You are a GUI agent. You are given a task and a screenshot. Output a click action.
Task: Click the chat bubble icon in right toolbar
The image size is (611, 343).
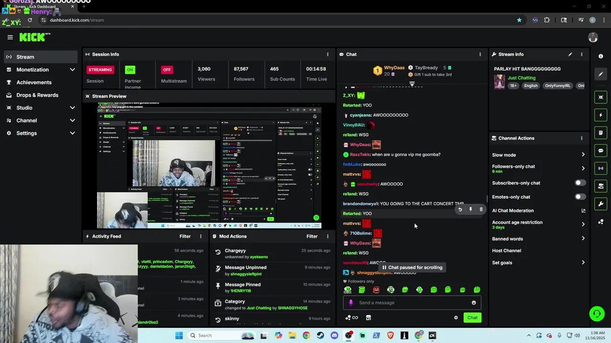tap(600, 151)
